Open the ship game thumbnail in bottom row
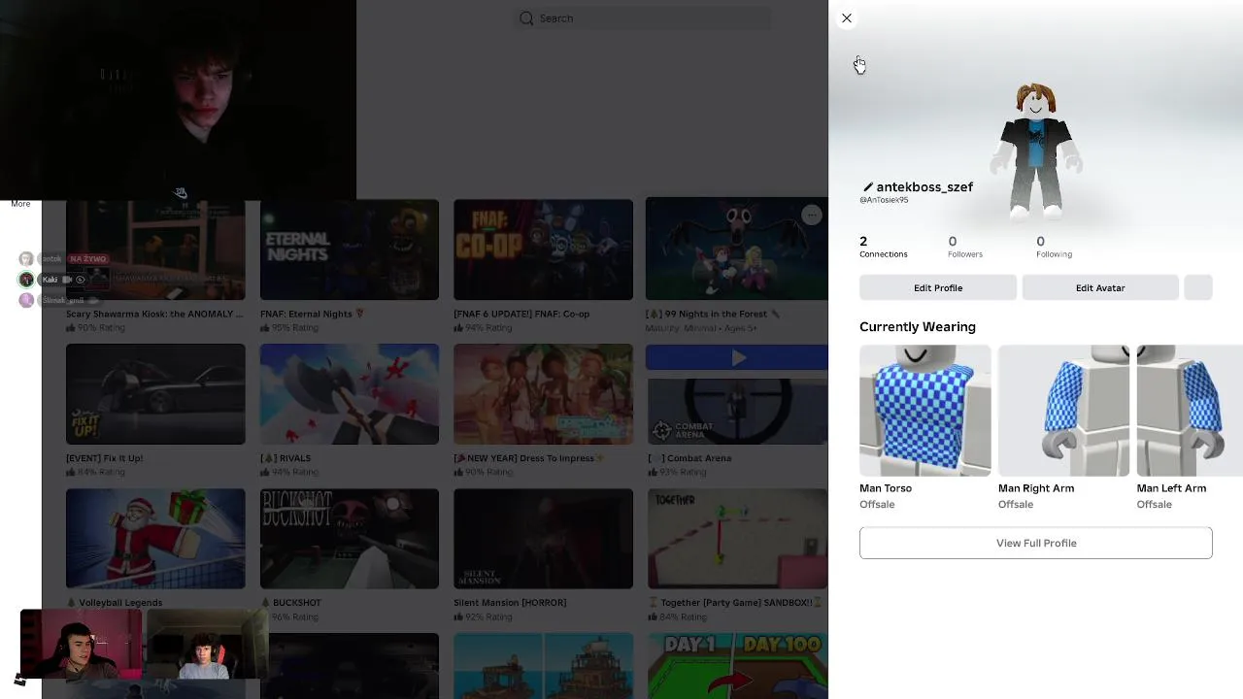Viewport: 1243px width, 699px height. point(543,666)
